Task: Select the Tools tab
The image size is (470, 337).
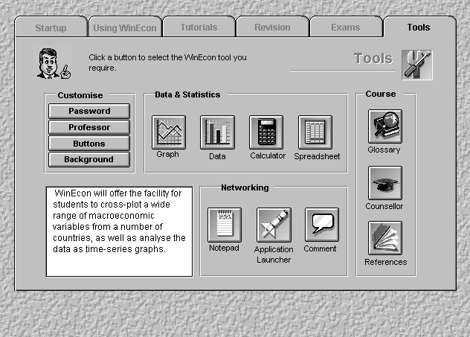Action: 419,28
